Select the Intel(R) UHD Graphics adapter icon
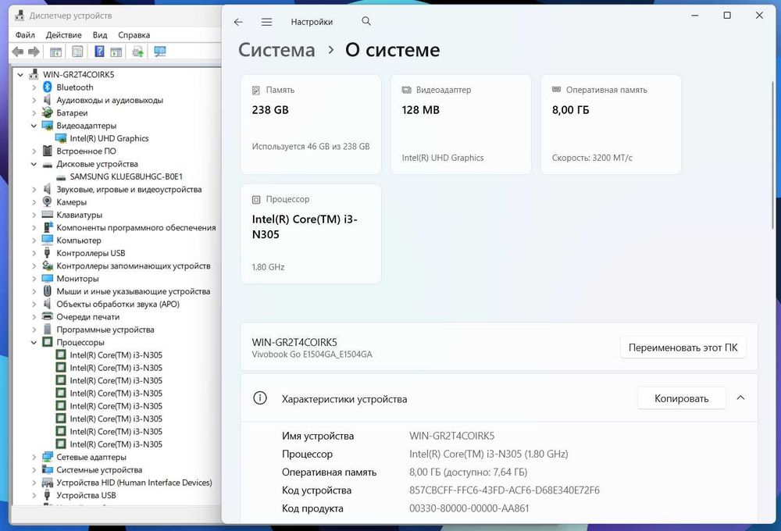This screenshot has height=531, width=781. tap(61, 138)
